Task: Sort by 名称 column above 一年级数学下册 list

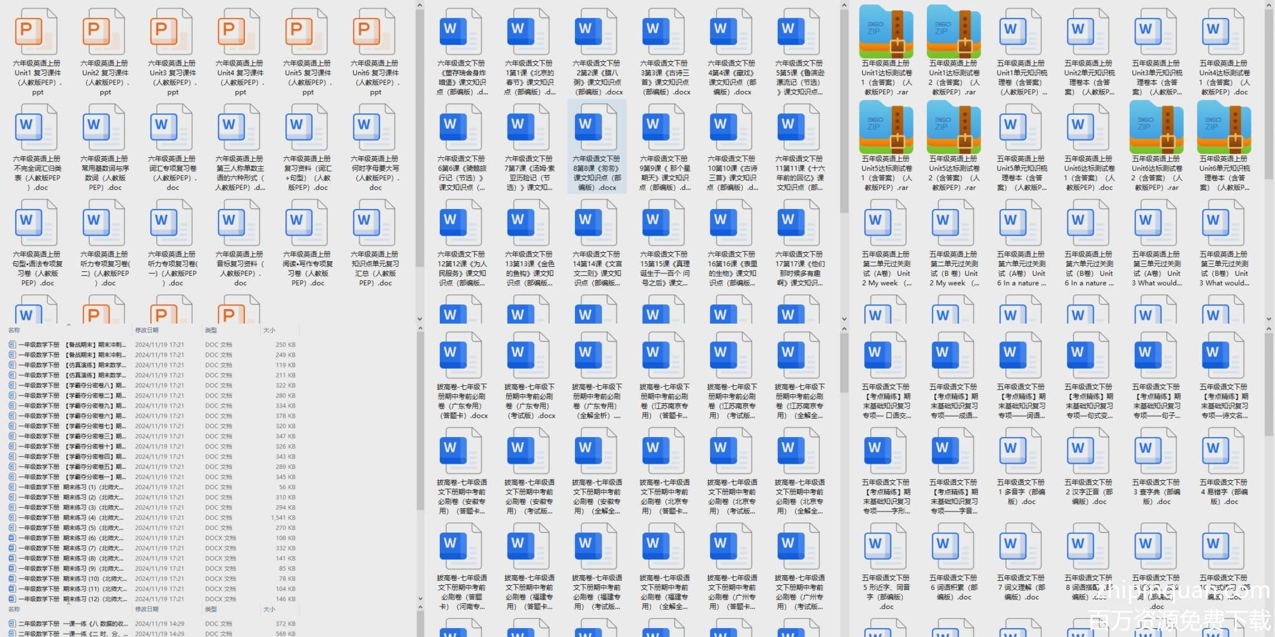Action: (x=14, y=330)
